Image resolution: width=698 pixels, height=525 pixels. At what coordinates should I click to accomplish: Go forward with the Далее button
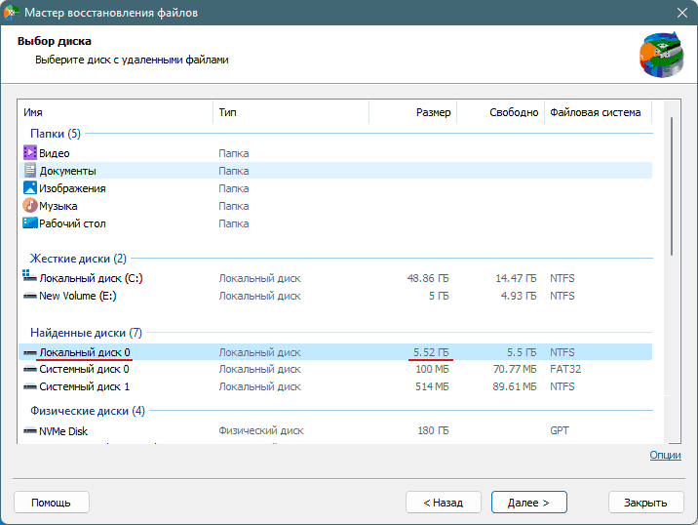(x=528, y=503)
